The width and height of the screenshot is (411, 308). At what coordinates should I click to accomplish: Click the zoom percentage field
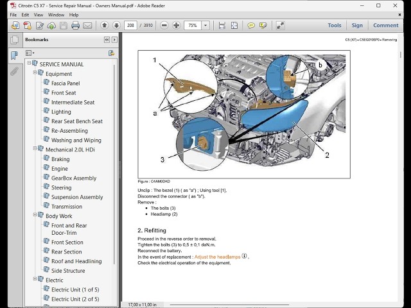coord(193,26)
